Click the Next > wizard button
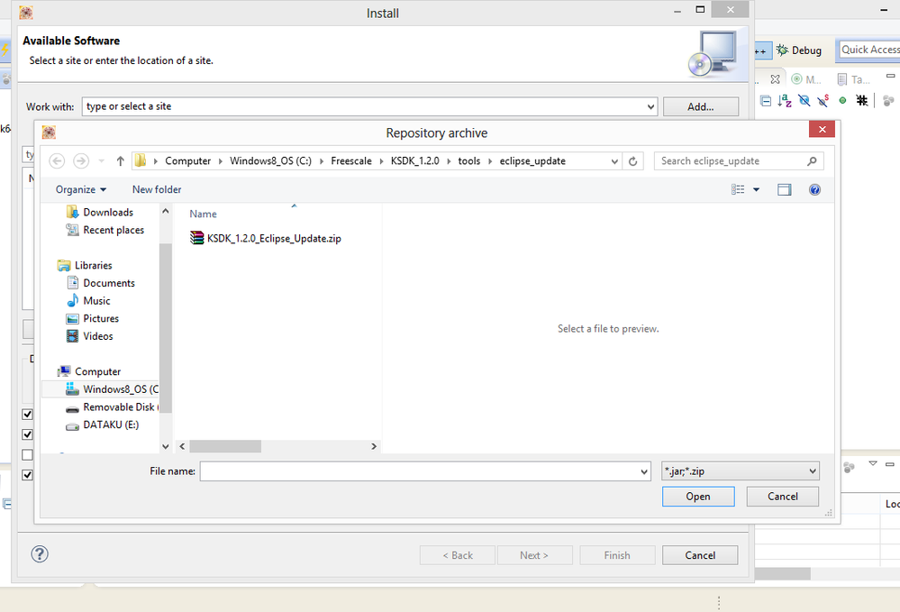The image size is (900, 612). (534, 555)
